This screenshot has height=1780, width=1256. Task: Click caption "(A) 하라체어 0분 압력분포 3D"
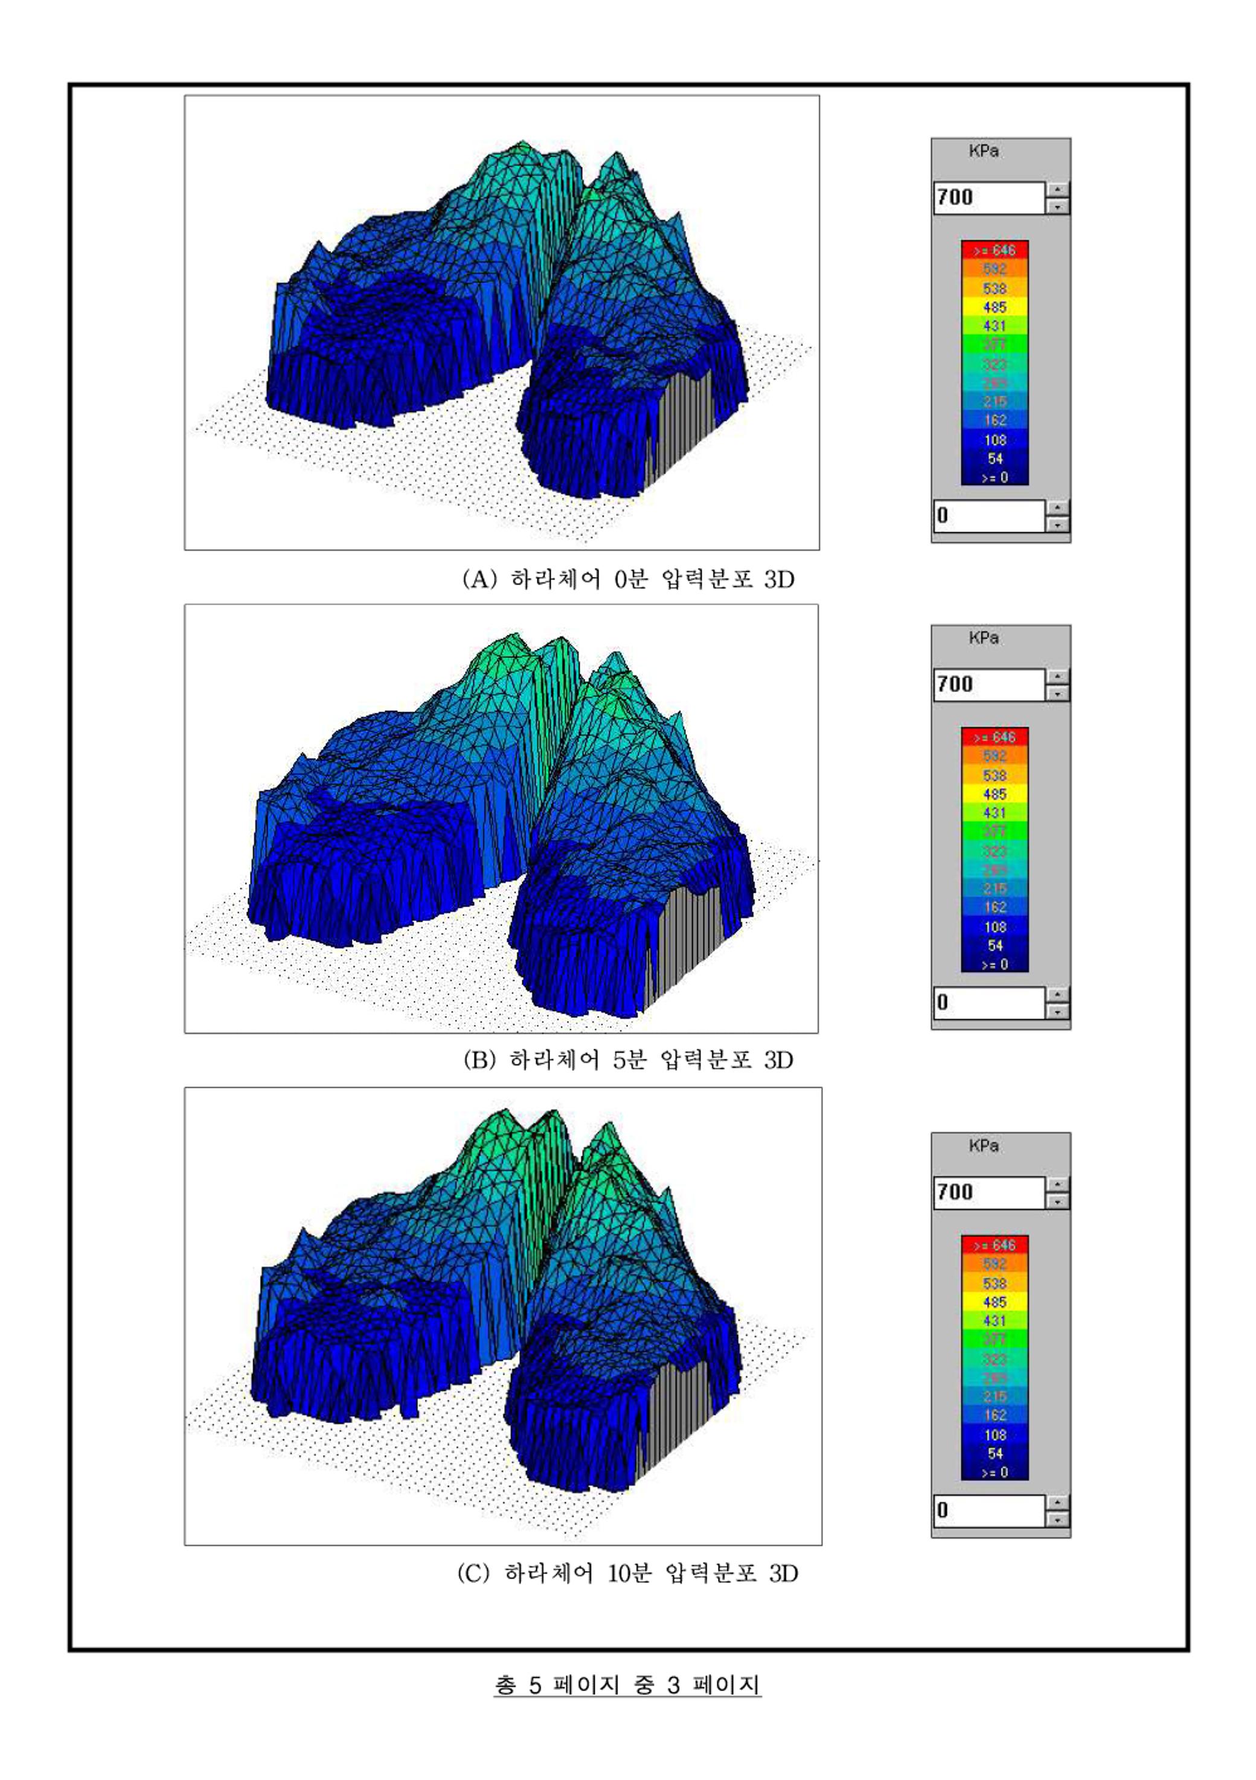[627, 579]
